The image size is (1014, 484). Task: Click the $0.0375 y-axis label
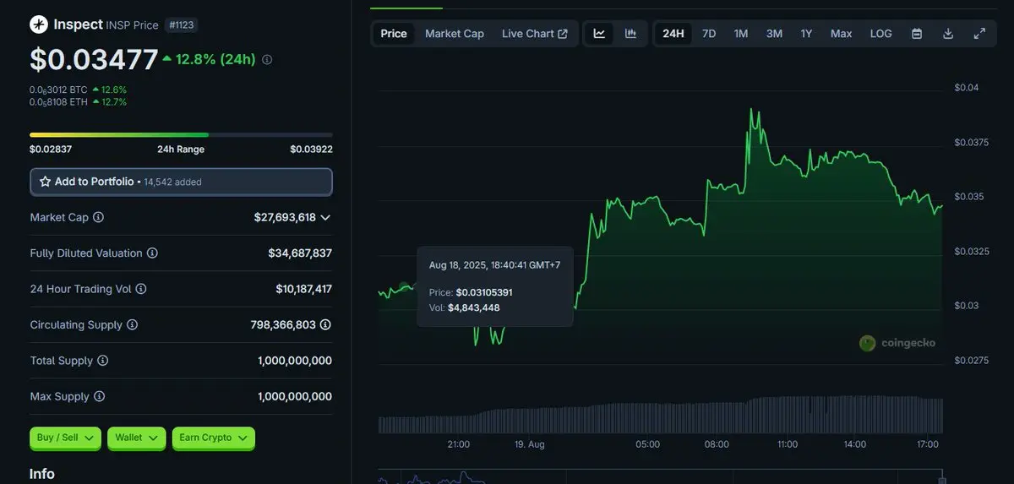972,142
